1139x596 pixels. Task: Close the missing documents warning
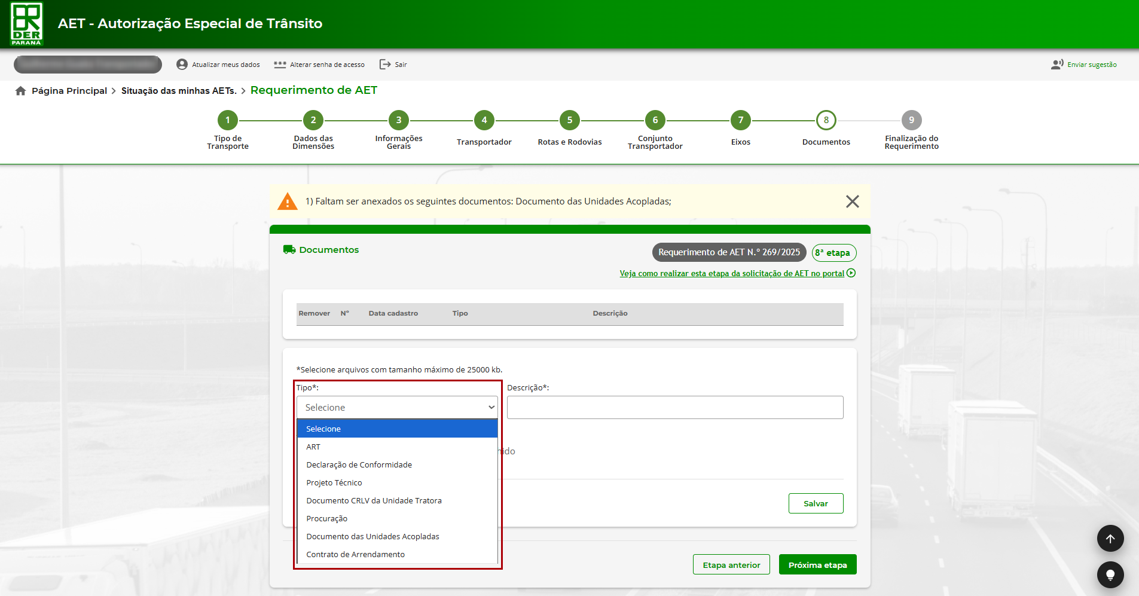[853, 201]
